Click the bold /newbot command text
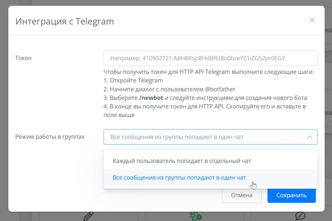 click(x=151, y=98)
